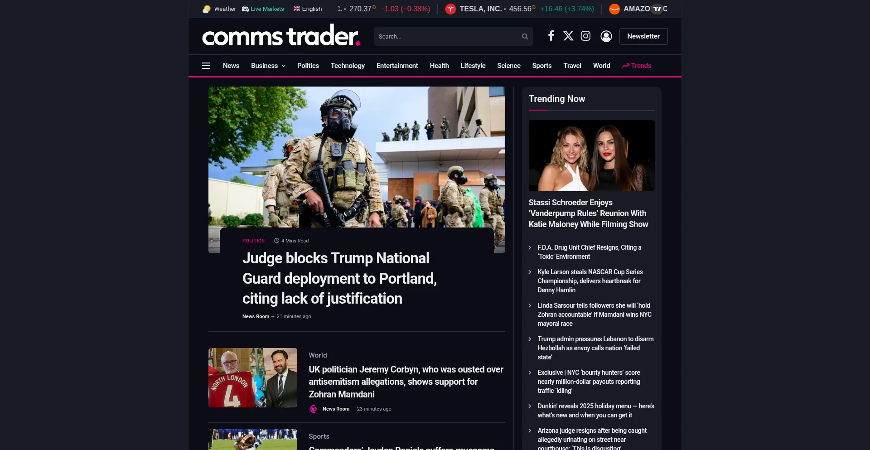The width and height of the screenshot is (870, 450).
Task: Open the English language selector
Action: (x=308, y=9)
